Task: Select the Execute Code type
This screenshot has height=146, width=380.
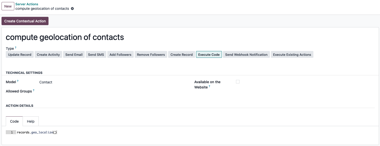Action: [x=209, y=55]
